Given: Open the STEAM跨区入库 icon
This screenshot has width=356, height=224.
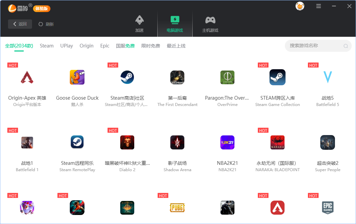Looking at the screenshot, I should tap(278, 77).
